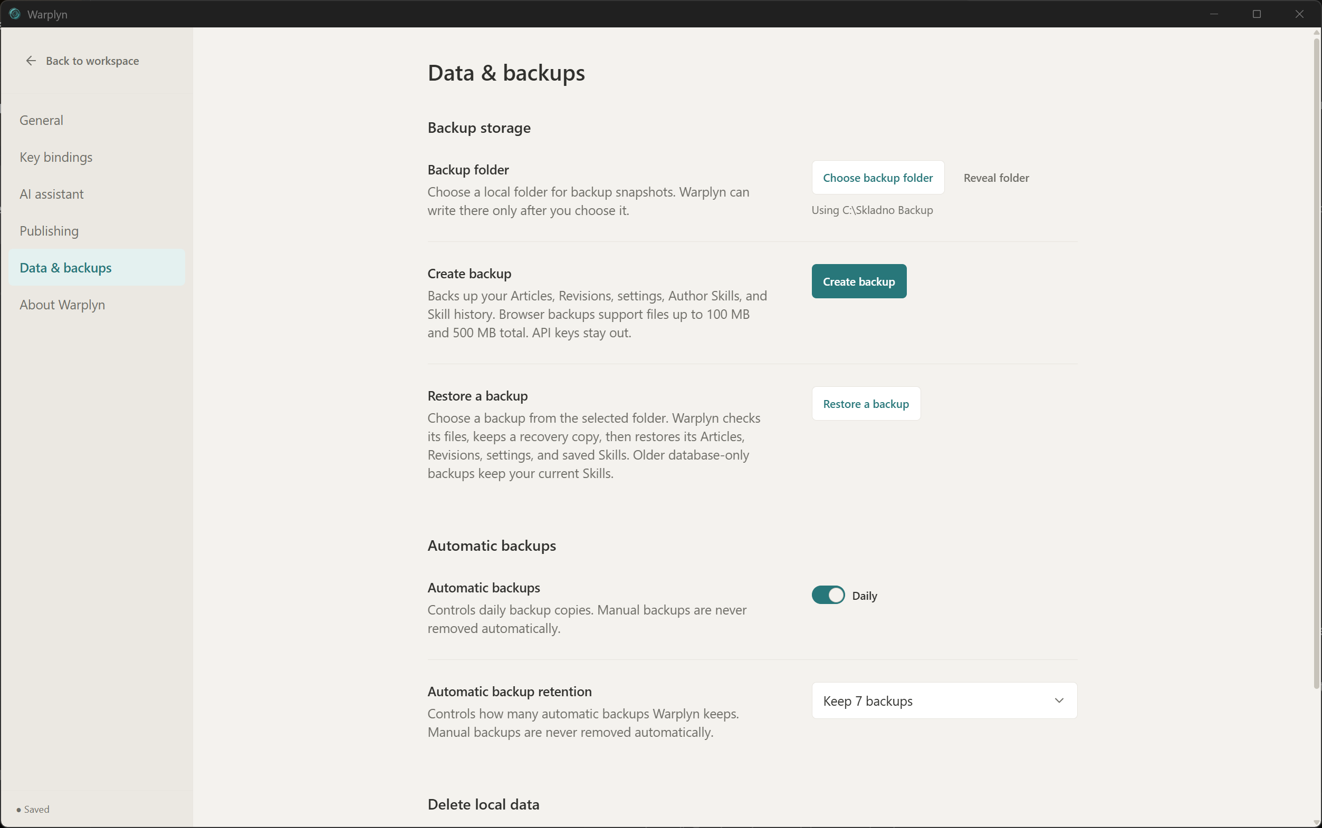
Task: Click the retention dropdown chevron arrow
Action: click(1059, 700)
